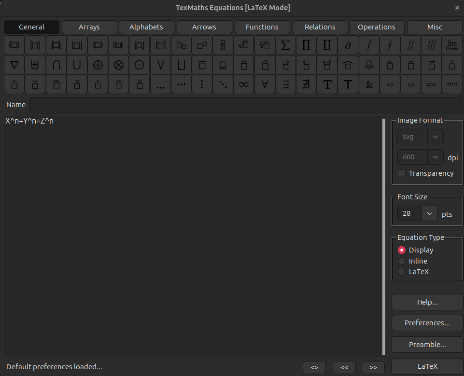This screenshot has width=464, height=376.
Task: Click the infinity symbol icon
Action: pyautogui.click(x=244, y=84)
